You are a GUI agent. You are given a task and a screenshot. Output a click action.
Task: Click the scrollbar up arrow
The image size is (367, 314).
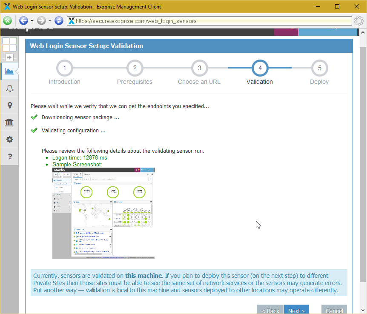point(363,32)
